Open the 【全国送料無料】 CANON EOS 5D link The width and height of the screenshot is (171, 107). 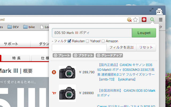(x=126, y=93)
